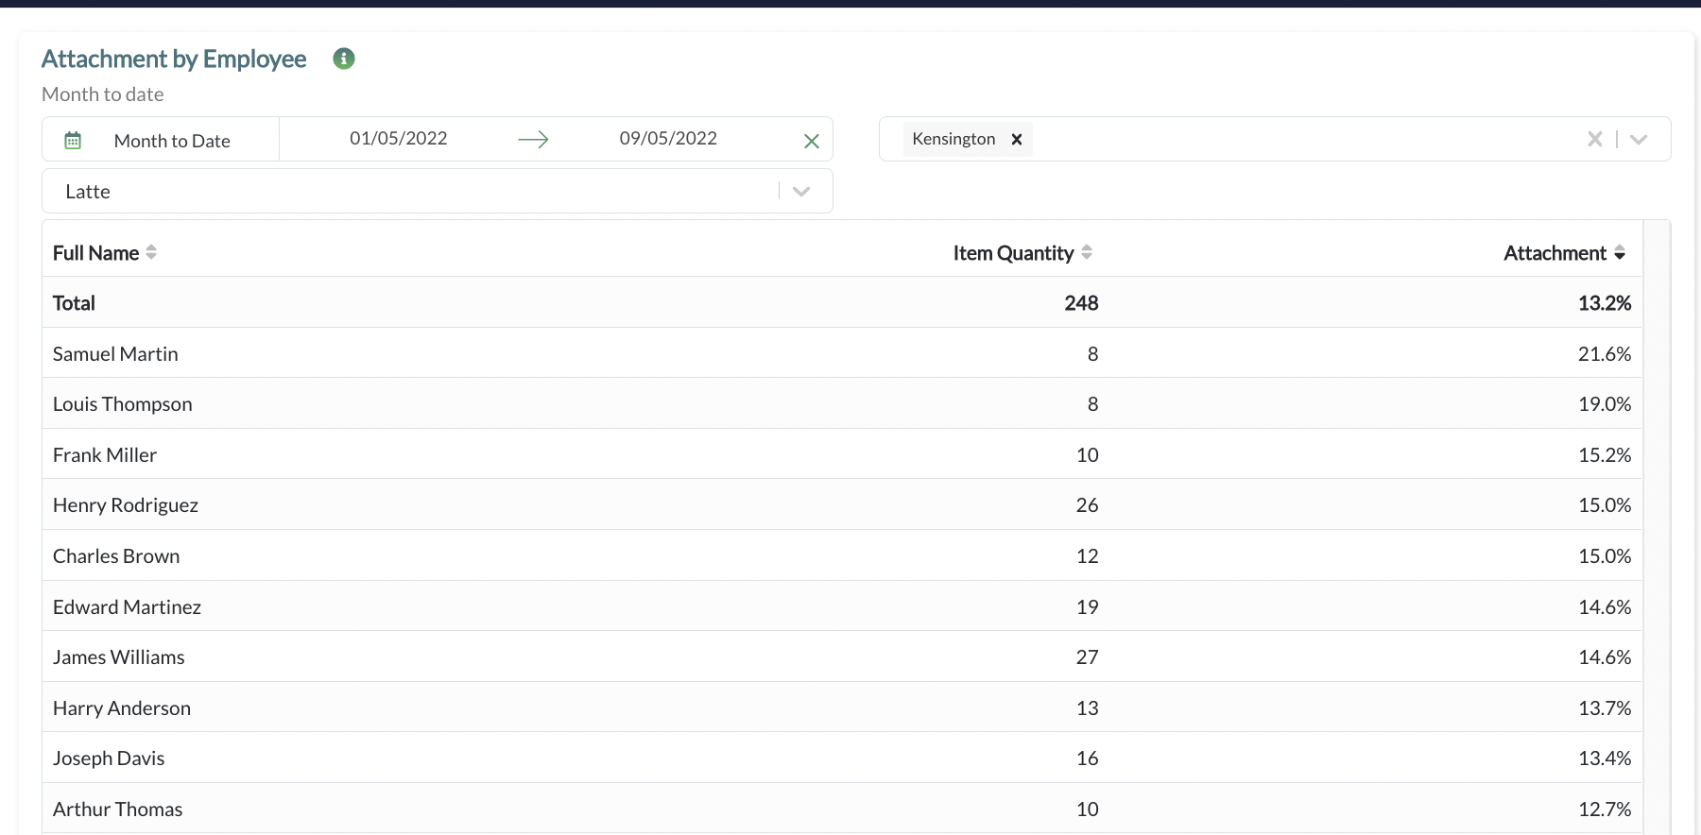Select the Joseph Davis row
This screenshot has height=835, width=1701.
(x=842, y=758)
